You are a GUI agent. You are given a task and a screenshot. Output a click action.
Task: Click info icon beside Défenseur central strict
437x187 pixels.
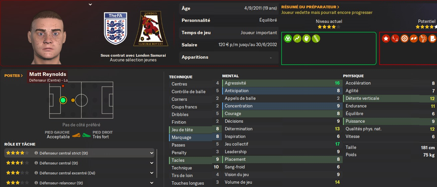(x=36, y=153)
